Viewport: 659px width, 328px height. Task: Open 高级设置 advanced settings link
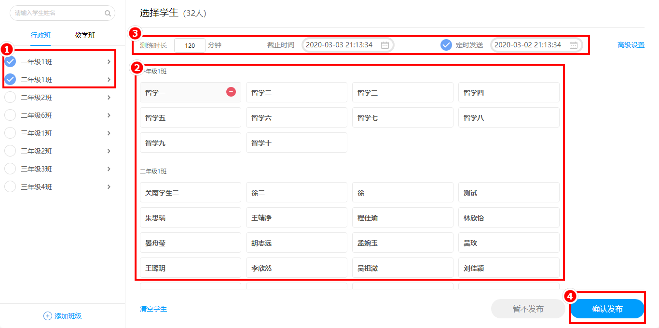631,45
